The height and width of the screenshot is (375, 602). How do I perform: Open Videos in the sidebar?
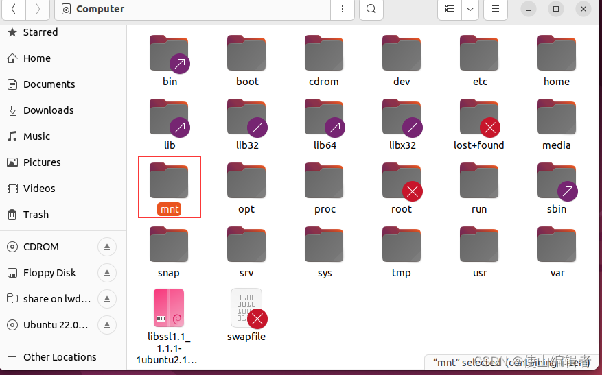[x=63, y=189]
